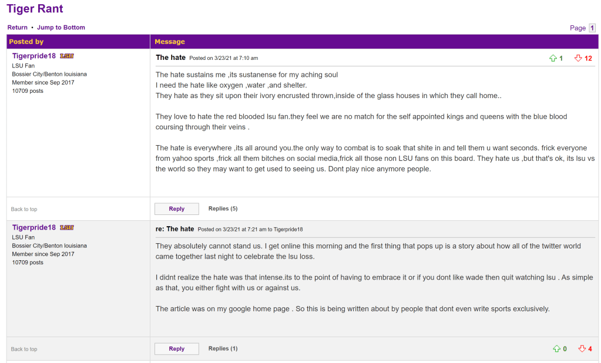The image size is (601, 363).
Task: Click Back to top under second post
Action: (24, 349)
